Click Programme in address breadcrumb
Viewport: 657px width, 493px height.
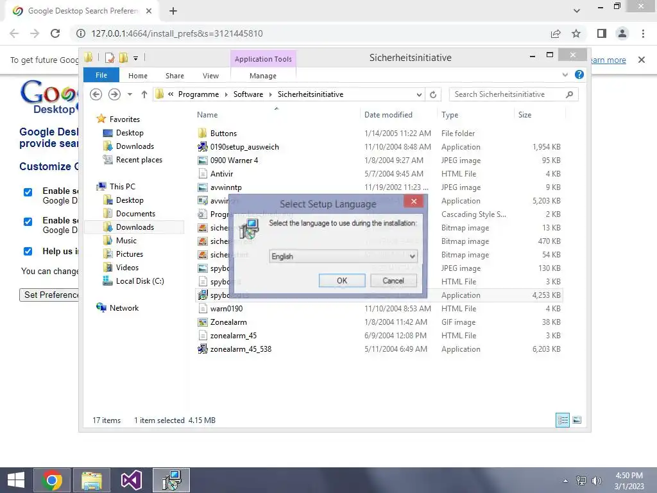point(198,94)
